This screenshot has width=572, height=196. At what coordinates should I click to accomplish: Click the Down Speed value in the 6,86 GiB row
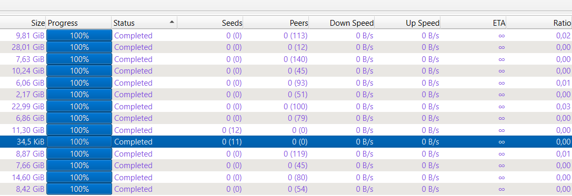pos(365,118)
